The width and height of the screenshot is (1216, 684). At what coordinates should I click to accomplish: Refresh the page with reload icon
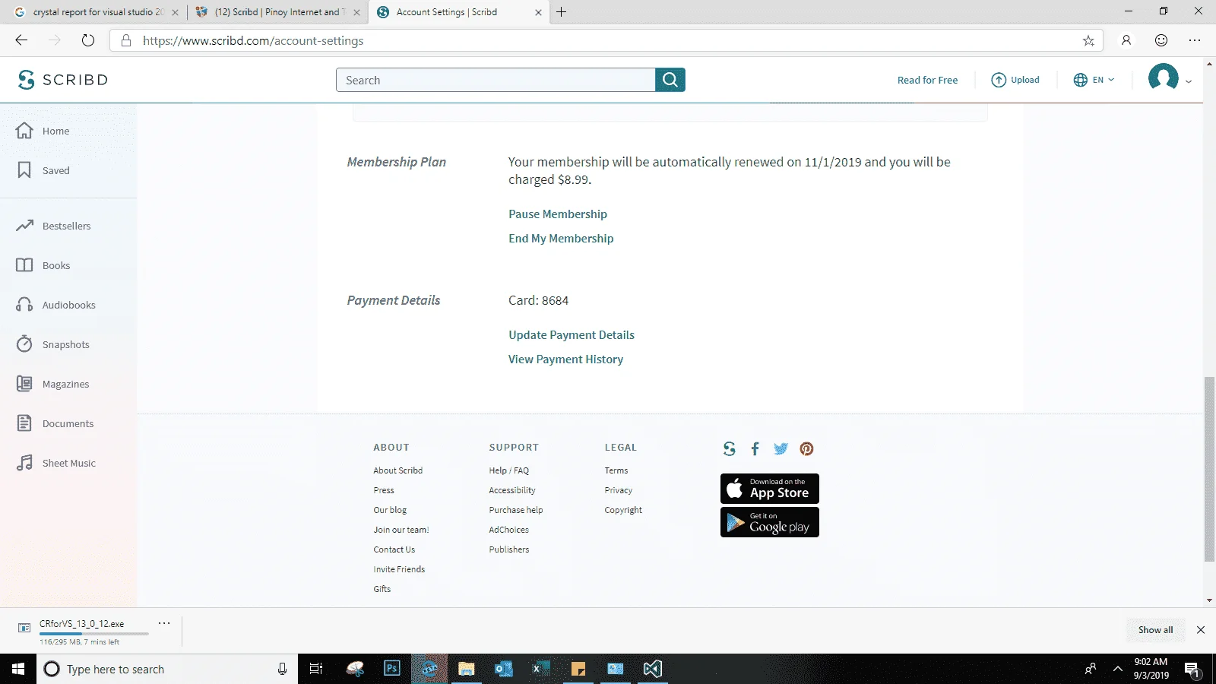click(x=88, y=40)
